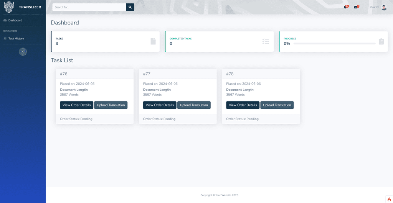Viewport: 393px width, 203px height.
Task: Click the #77 task card header
Action: coord(178,74)
